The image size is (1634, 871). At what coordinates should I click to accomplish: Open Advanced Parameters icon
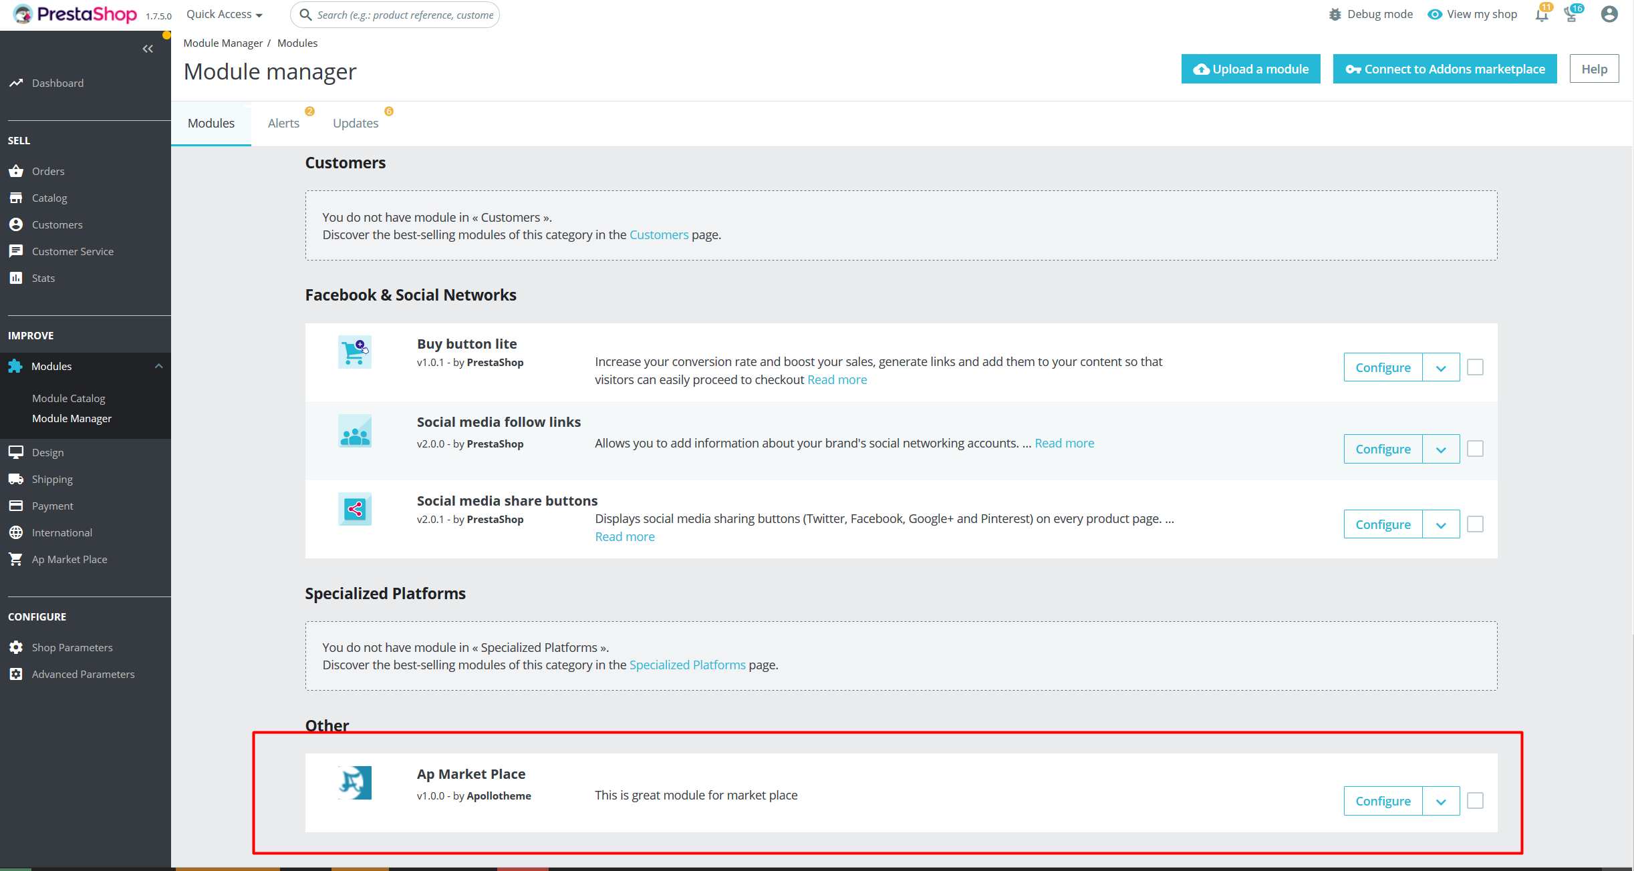[16, 674]
